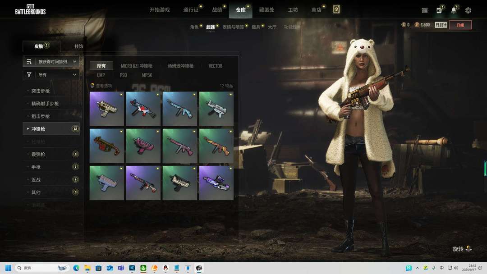Click the volume speaker icon in the tray
The width and height of the screenshot is (487, 274).
tap(456, 268)
